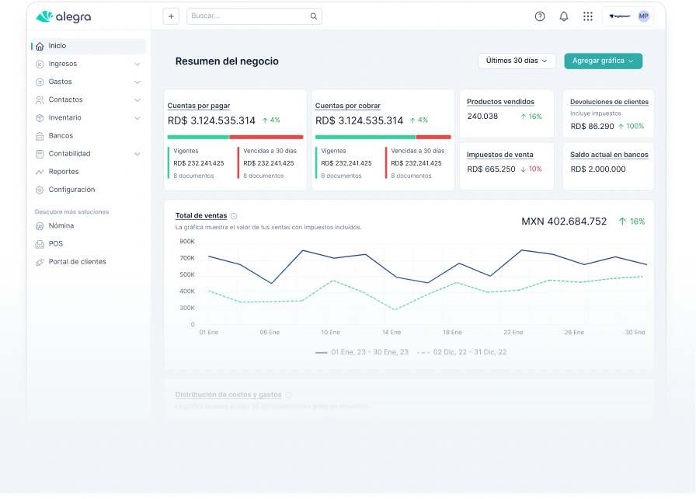Click the Alegra logo
The width and height of the screenshot is (696, 499).
pyautogui.click(x=62, y=16)
